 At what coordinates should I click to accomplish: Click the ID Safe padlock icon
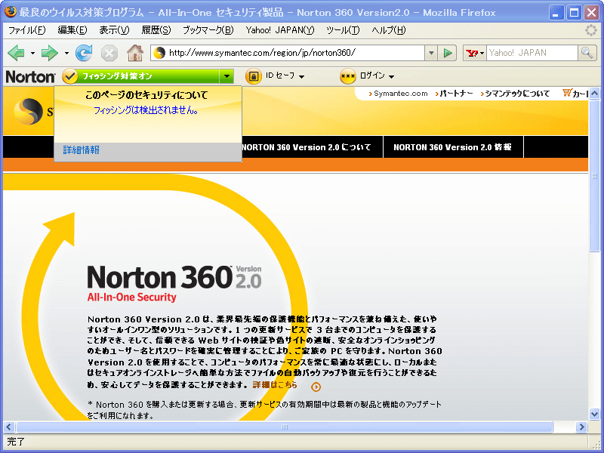pos(253,76)
